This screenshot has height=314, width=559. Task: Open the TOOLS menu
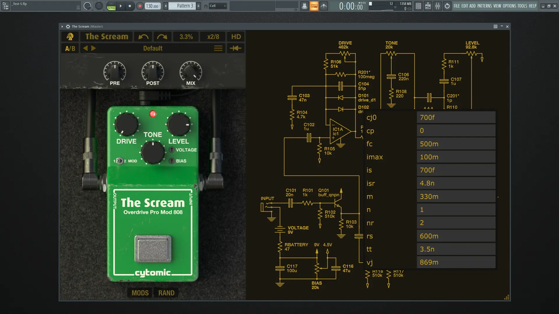(x=522, y=6)
